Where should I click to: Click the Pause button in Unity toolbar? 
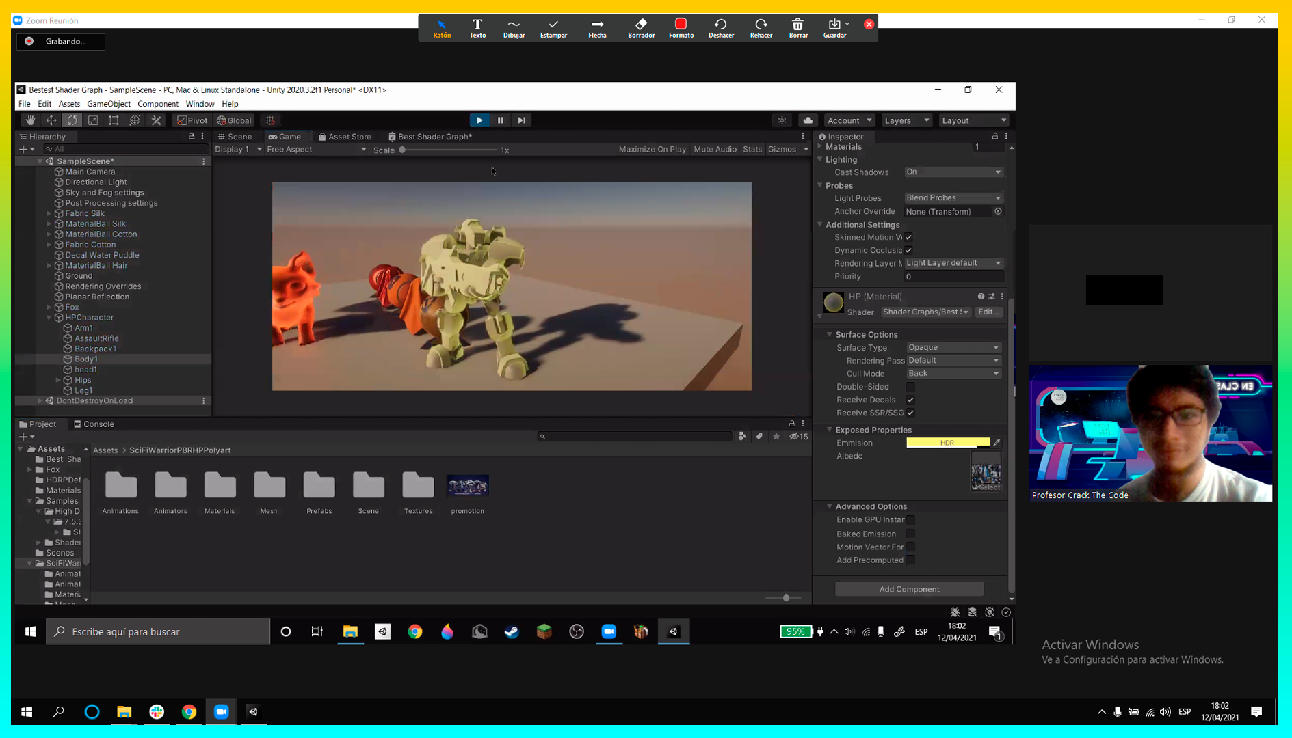point(501,120)
